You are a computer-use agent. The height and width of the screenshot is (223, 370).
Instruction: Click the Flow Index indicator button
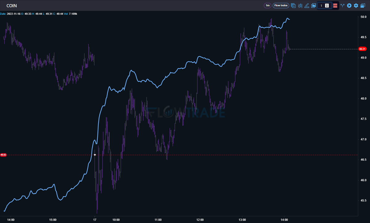(281, 6)
